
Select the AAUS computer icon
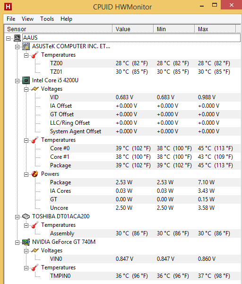[x=17, y=38]
